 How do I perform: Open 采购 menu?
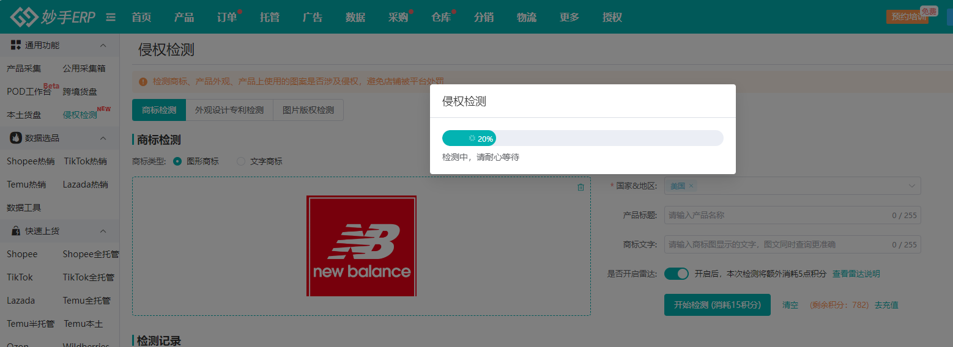[x=398, y=17]
